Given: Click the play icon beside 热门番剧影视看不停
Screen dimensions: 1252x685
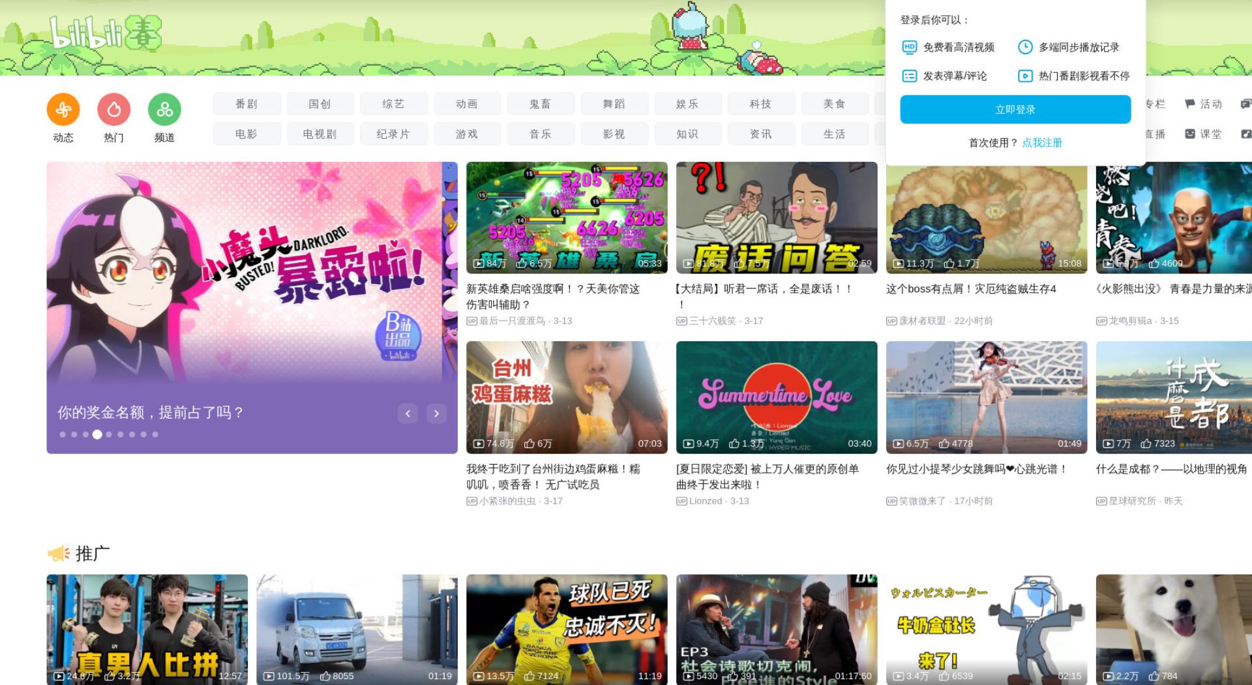Looking at the screenshot, I should point(1025,76).
